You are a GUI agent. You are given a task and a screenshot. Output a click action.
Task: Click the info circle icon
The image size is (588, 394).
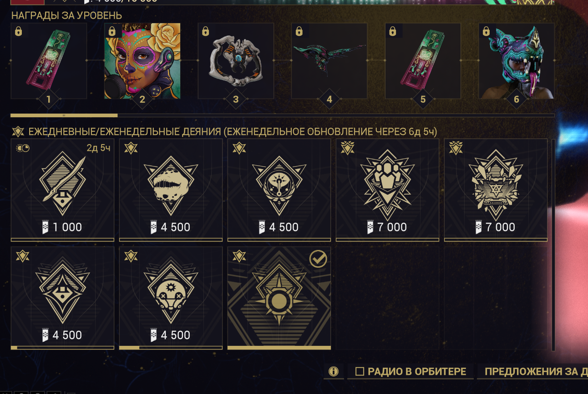pos(334,372)
